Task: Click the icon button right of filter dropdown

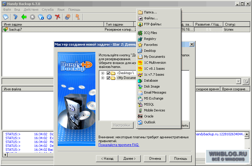Action: (246, 81)
